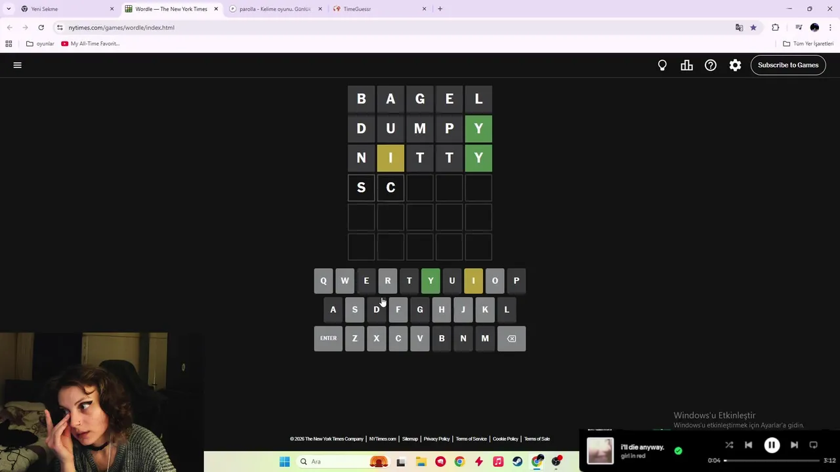Open the Chrome three-dot menu
This screenshot has width=840, height=472.
pos(830,28)
